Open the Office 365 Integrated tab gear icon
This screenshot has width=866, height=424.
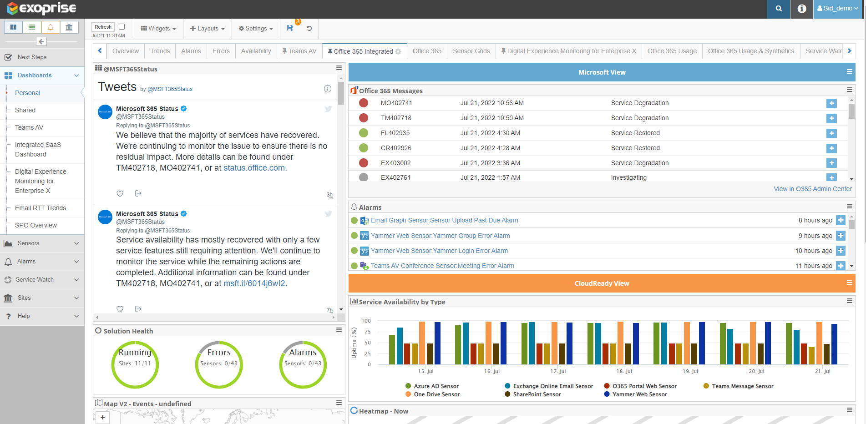coord(398,51)
